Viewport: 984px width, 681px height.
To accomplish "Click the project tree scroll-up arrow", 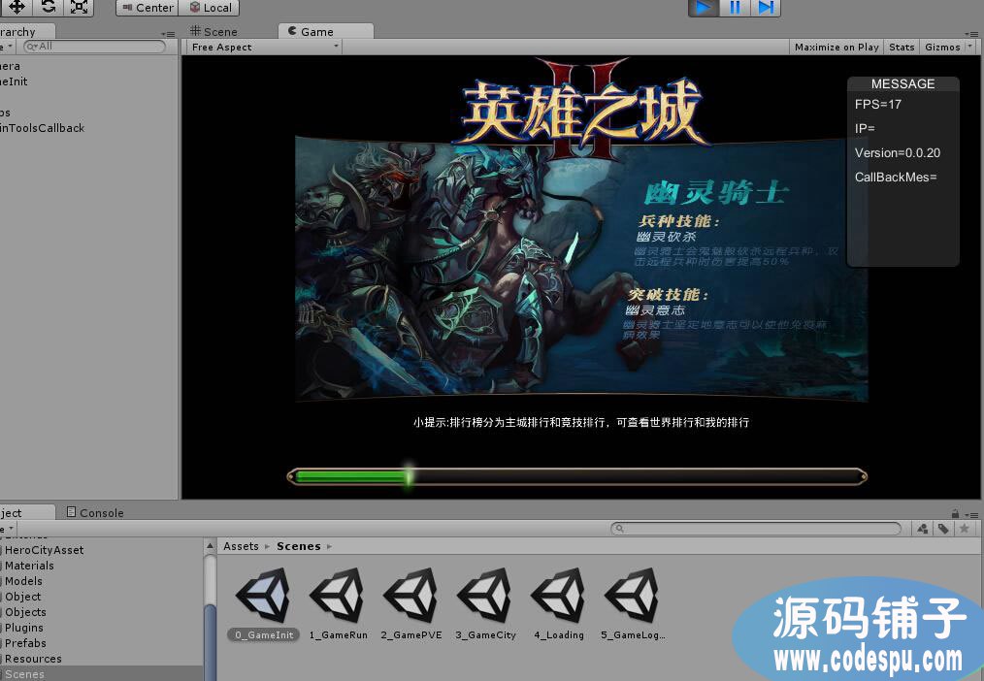I will (211, 546).
